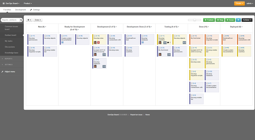Select the checkbox on card I-22 Develop rules

192,59
